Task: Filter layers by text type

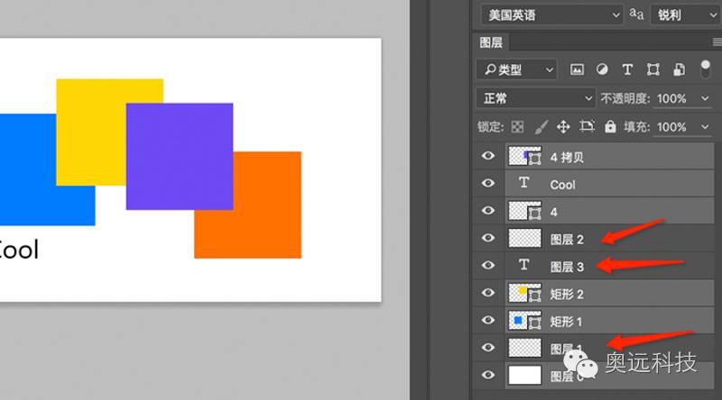Action: 627,69
